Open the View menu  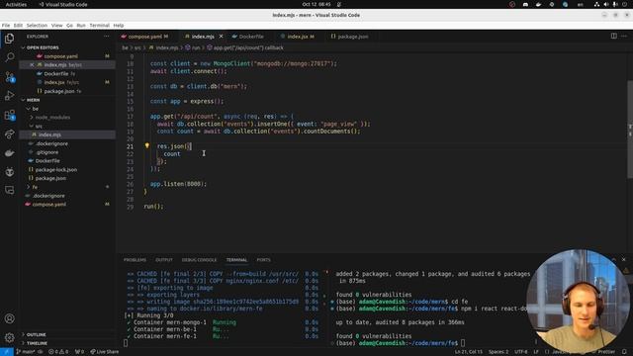click(x=57, y=25)
